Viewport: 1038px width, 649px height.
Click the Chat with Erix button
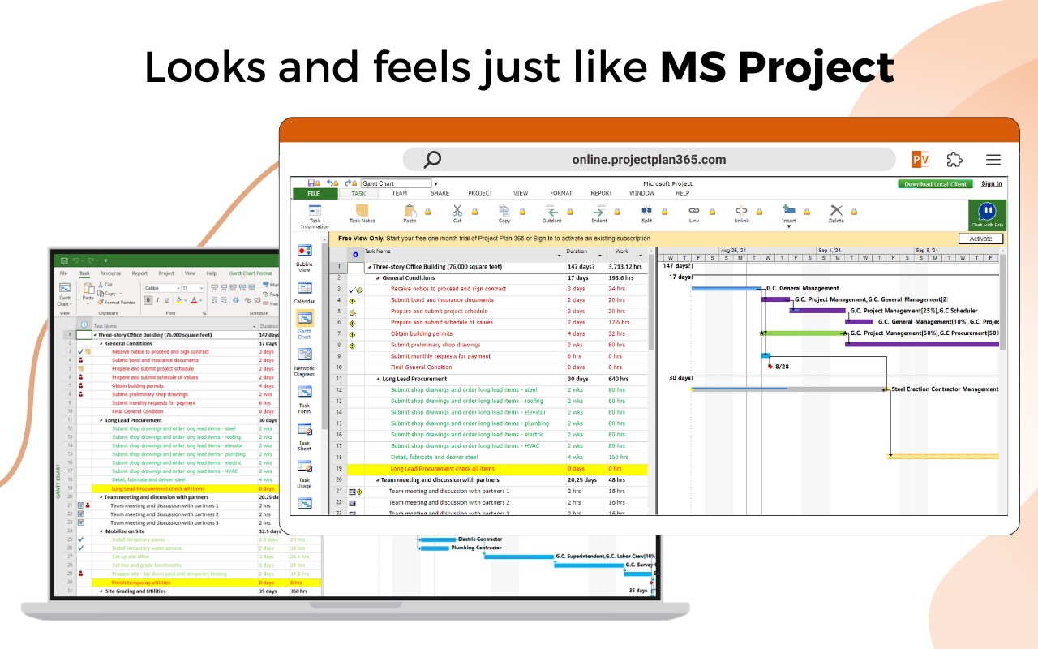(987, 215)
